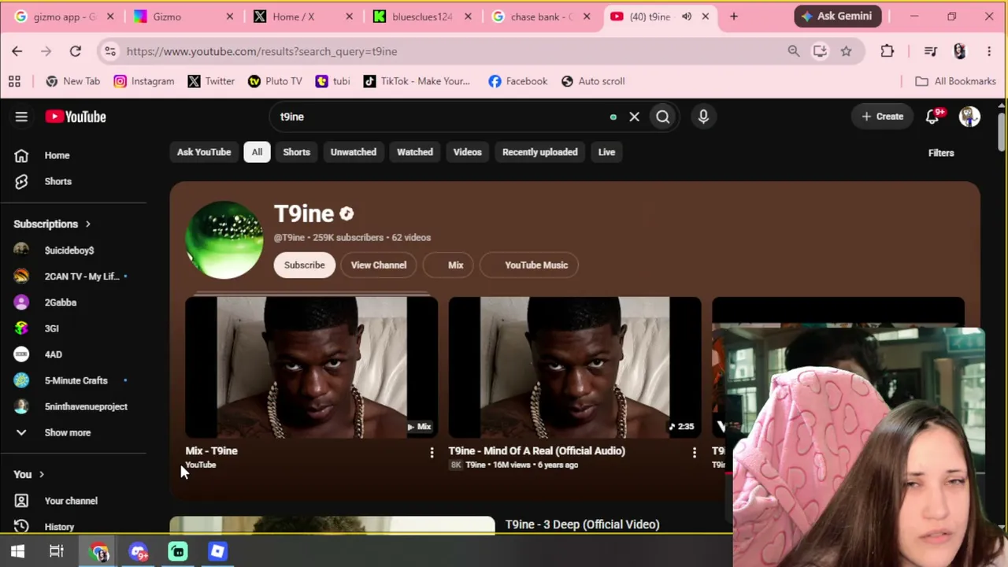
Task: Open T9ine - 3 Deep (Official Video) title
Action: 583,524
